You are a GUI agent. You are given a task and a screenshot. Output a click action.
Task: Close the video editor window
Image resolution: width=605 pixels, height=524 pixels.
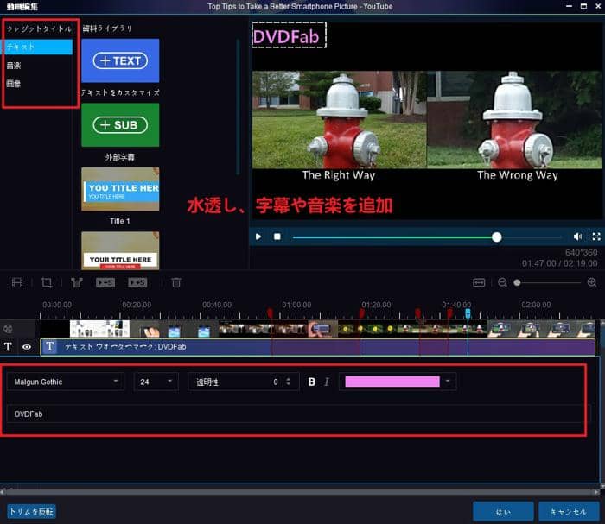598,6
